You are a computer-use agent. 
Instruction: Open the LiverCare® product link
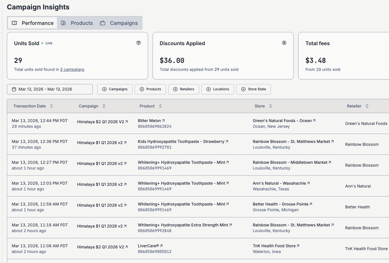coord(150,246)
